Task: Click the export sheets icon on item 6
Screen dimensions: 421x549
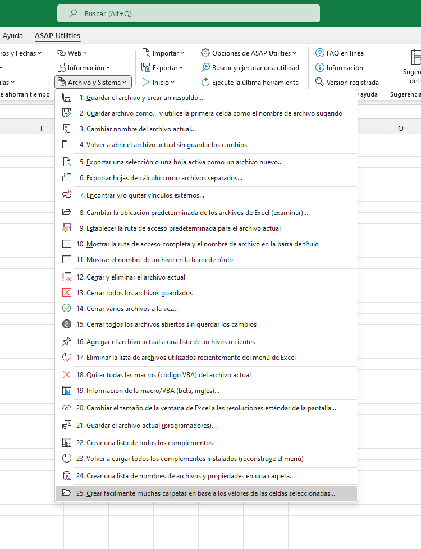Action: coord(67,178)
